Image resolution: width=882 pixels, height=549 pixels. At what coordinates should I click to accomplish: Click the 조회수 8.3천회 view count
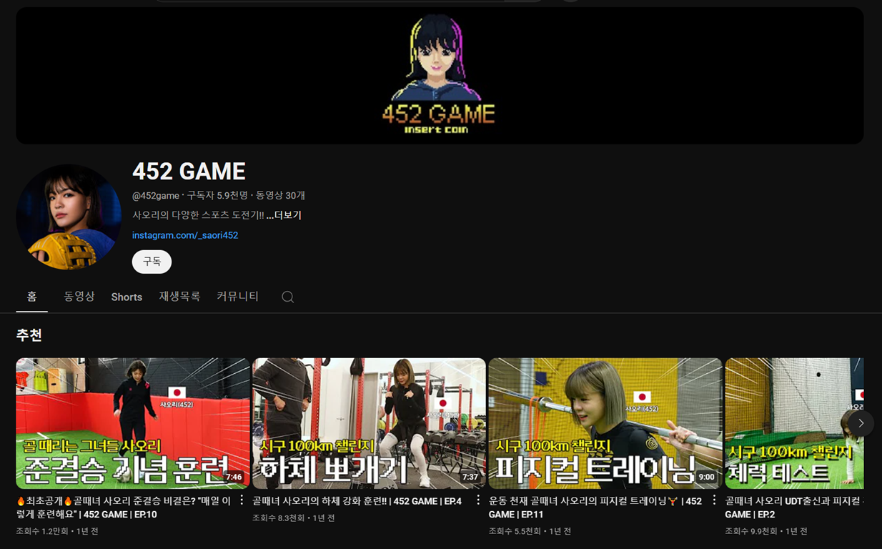278,518
